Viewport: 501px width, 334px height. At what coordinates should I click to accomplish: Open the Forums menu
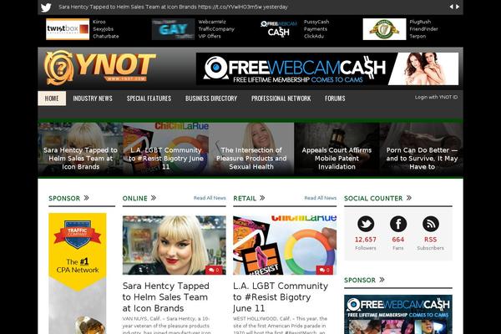(x=335, y=99)
